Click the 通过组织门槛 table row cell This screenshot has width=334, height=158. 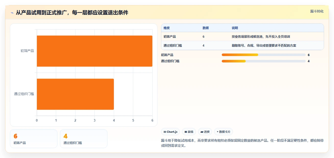tap(173, 46)
